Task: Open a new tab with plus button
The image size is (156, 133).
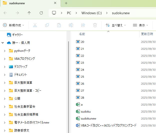Action: pyautogui.click(x=66, y=3)
